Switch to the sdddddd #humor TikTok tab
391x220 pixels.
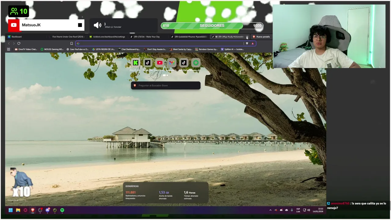190,37
